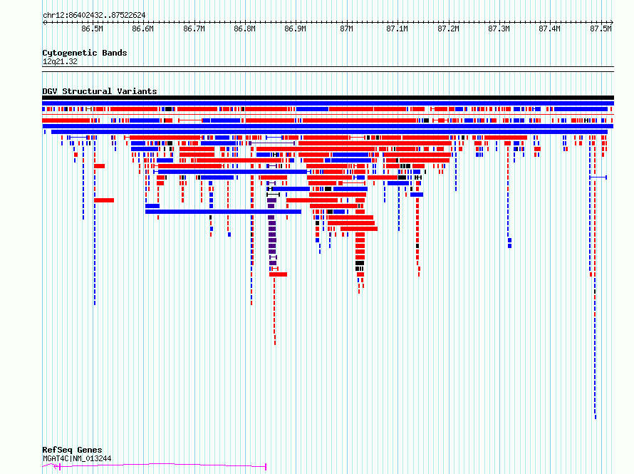Select the Cytogenetic Bands track title
Image resolution: width=634 pixels, height=474 pixels.
[85, 53]
